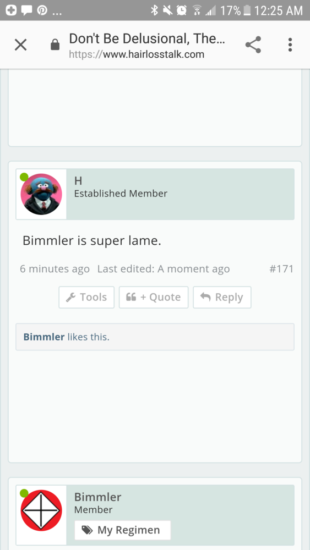The height and width of the screenshot is (550, 310).
Task: Tap the Pinterest notification icon
Action: 42,10
